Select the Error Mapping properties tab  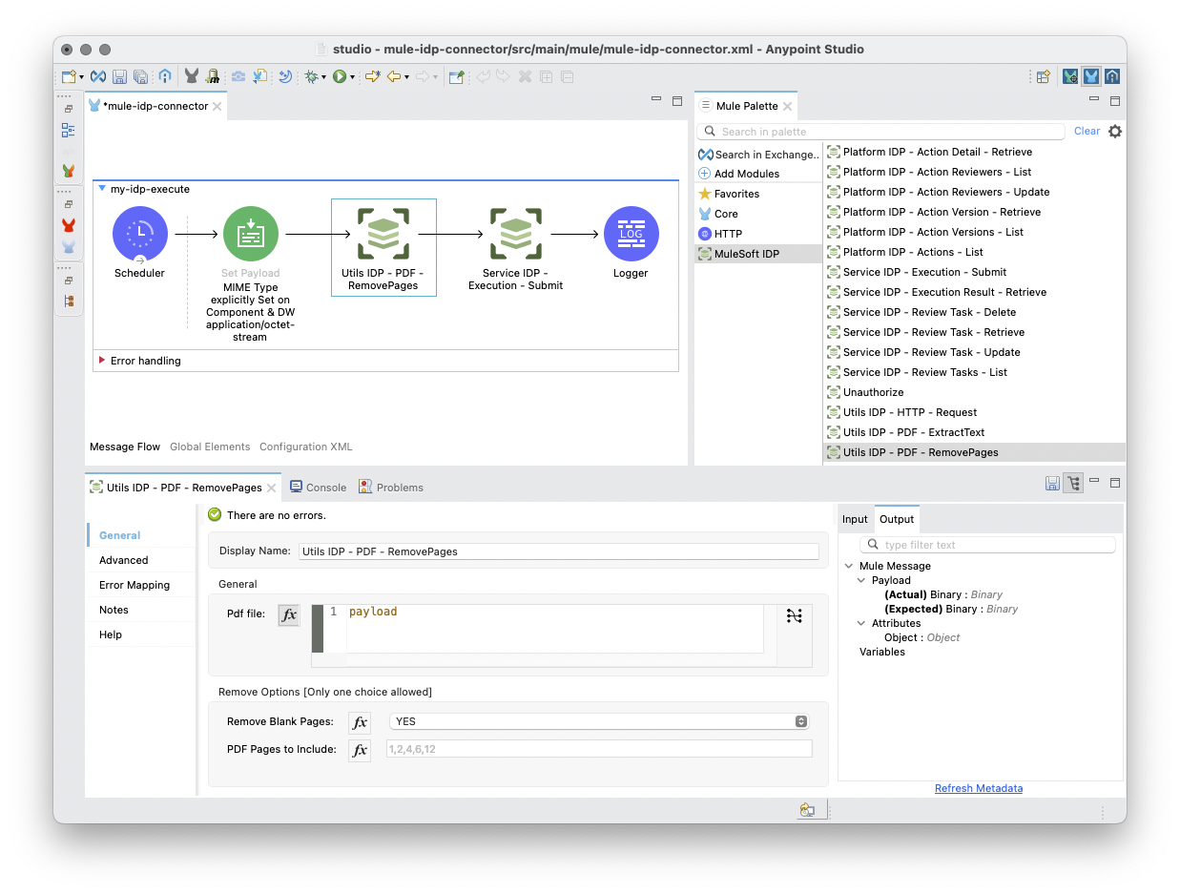tap(135, 585)
